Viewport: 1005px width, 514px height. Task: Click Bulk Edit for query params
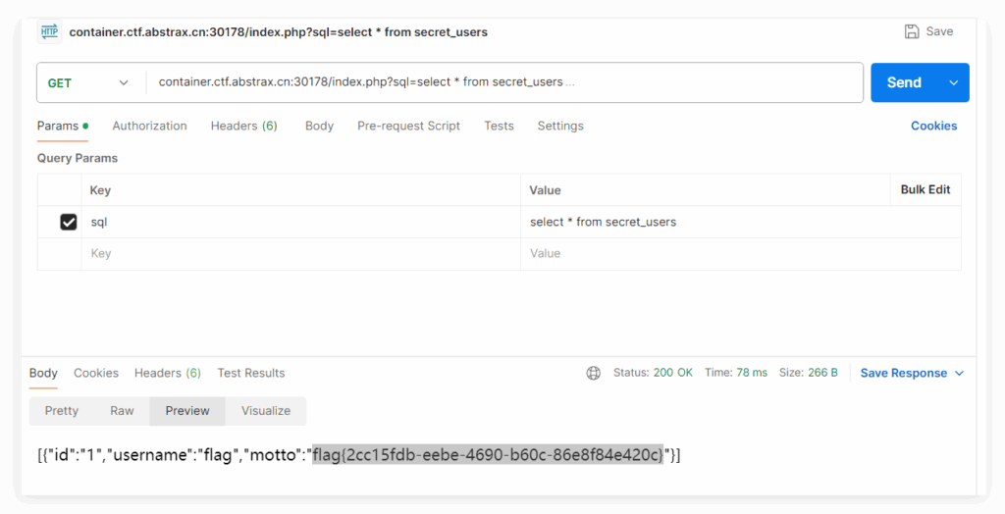point(926,189)
